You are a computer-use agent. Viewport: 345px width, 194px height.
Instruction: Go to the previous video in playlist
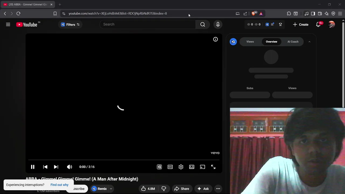[x=45, y=167]
